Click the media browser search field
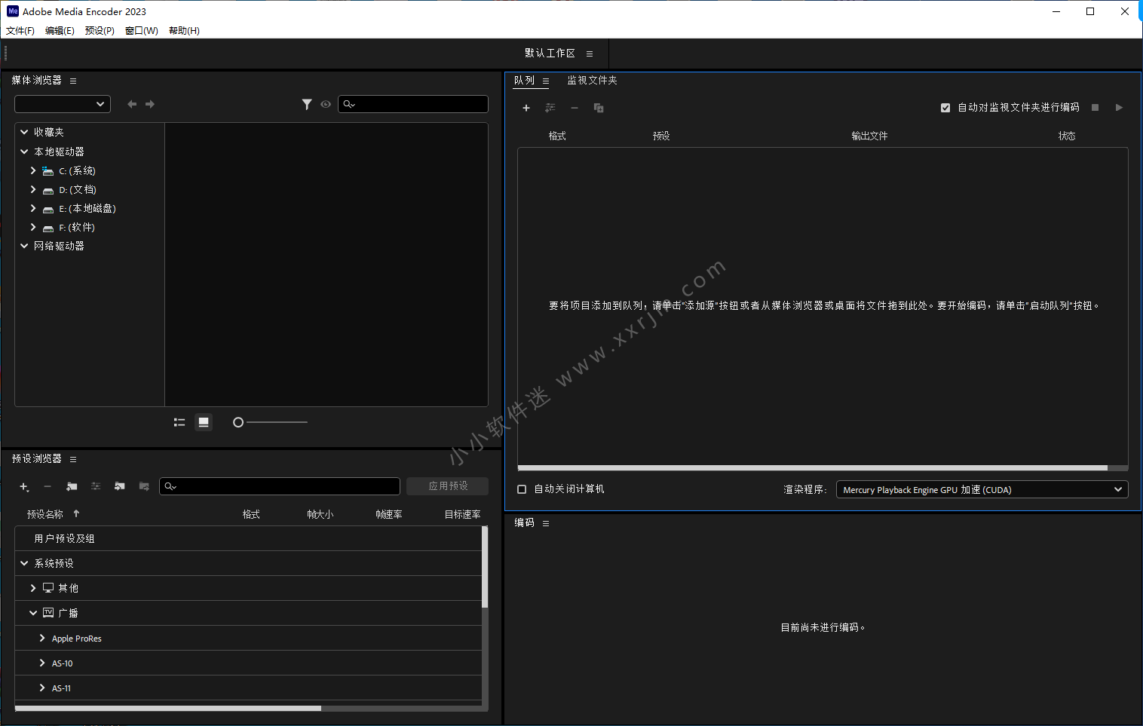 pos(413,104)
